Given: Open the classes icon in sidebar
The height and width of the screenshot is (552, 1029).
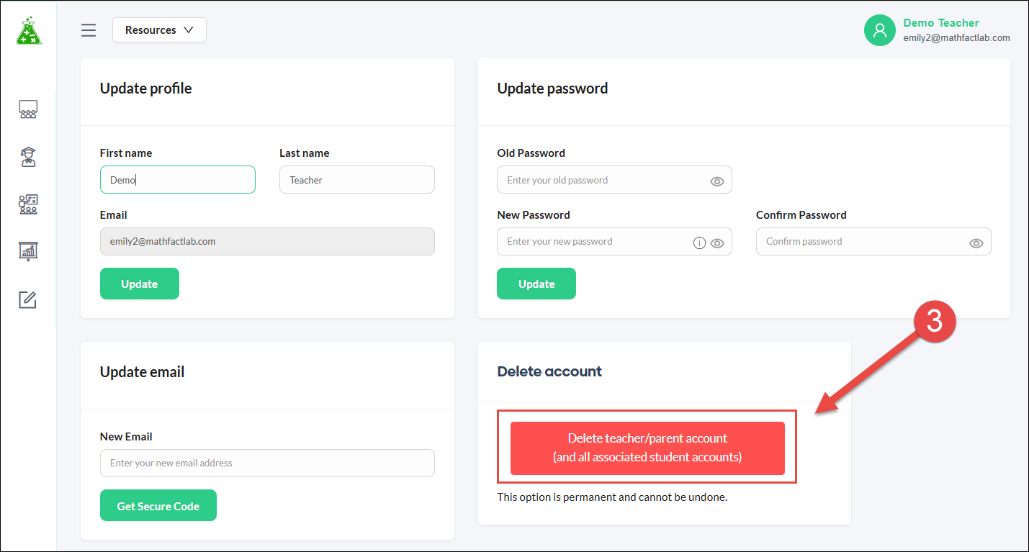Looking at the screenshot, I should click(28, 109).
